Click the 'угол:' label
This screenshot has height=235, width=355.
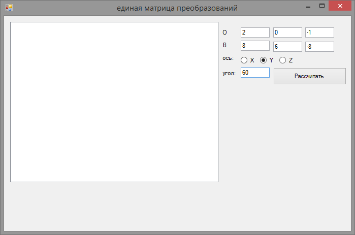coord(229,73)
